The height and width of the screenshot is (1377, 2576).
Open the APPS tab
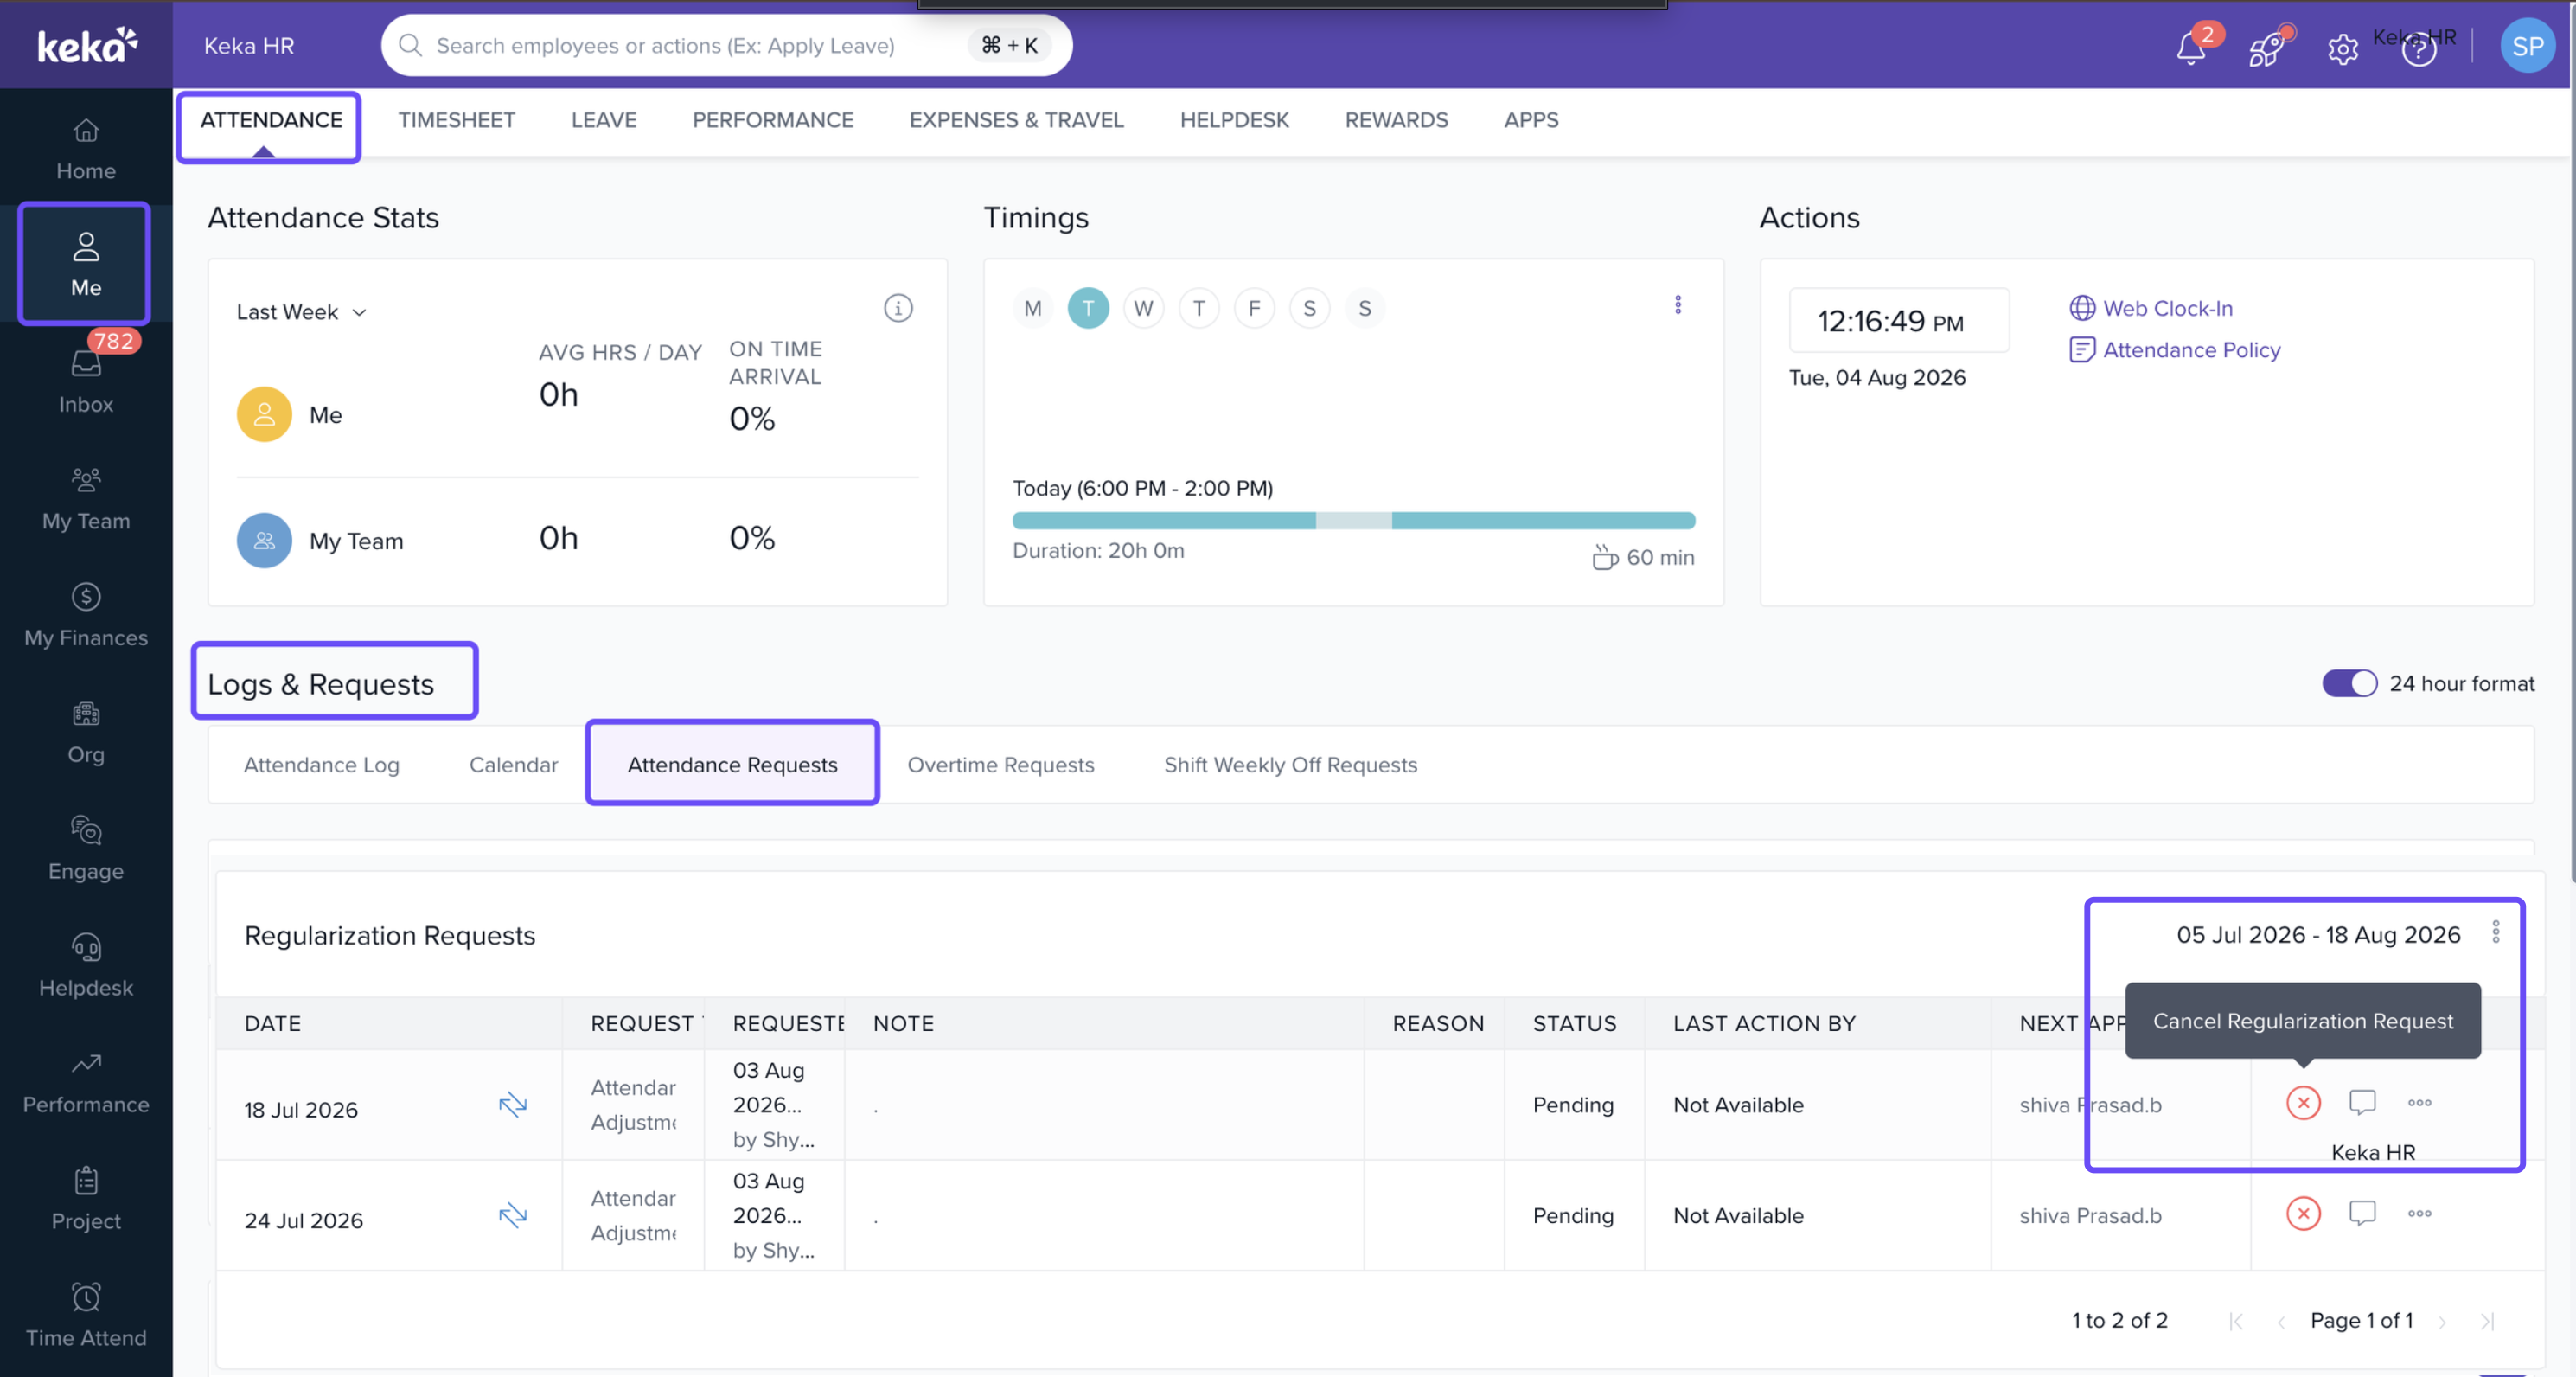pyautogui.click(x=1531, y=120)
